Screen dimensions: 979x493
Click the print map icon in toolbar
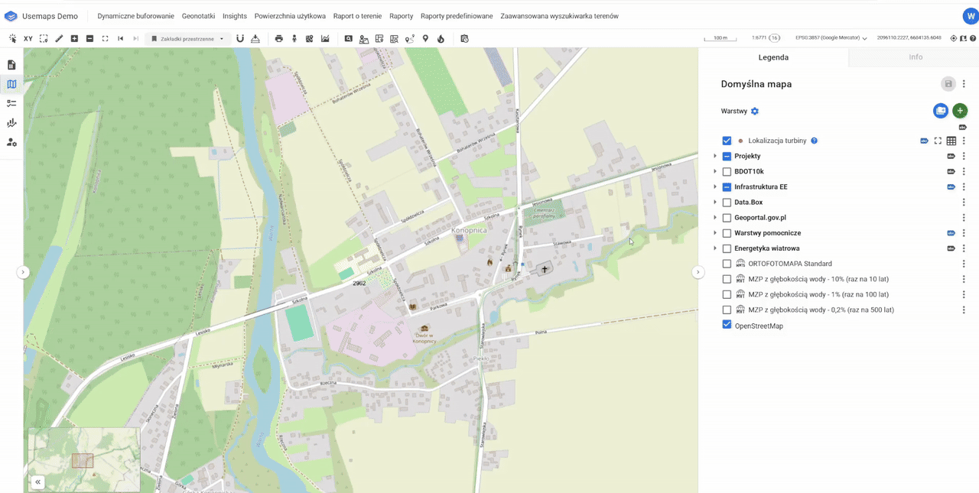pyautogui.click(x=278, y=38)
